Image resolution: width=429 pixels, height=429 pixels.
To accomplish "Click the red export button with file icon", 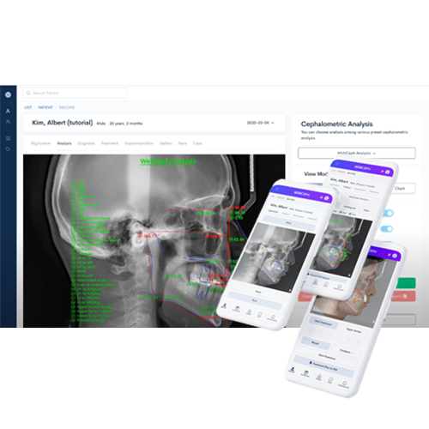I will [x=402, y=296].
